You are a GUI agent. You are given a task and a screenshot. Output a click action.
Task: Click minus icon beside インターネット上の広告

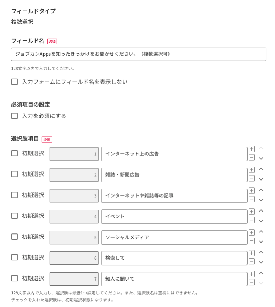click(x=251, y=158)
